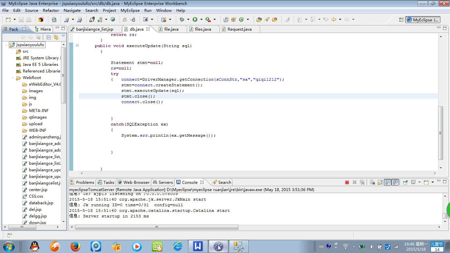This screenshot has width=450, height=253.
Task: Click the Console horizontal scrollbar thumb
Action: point(157,227)
